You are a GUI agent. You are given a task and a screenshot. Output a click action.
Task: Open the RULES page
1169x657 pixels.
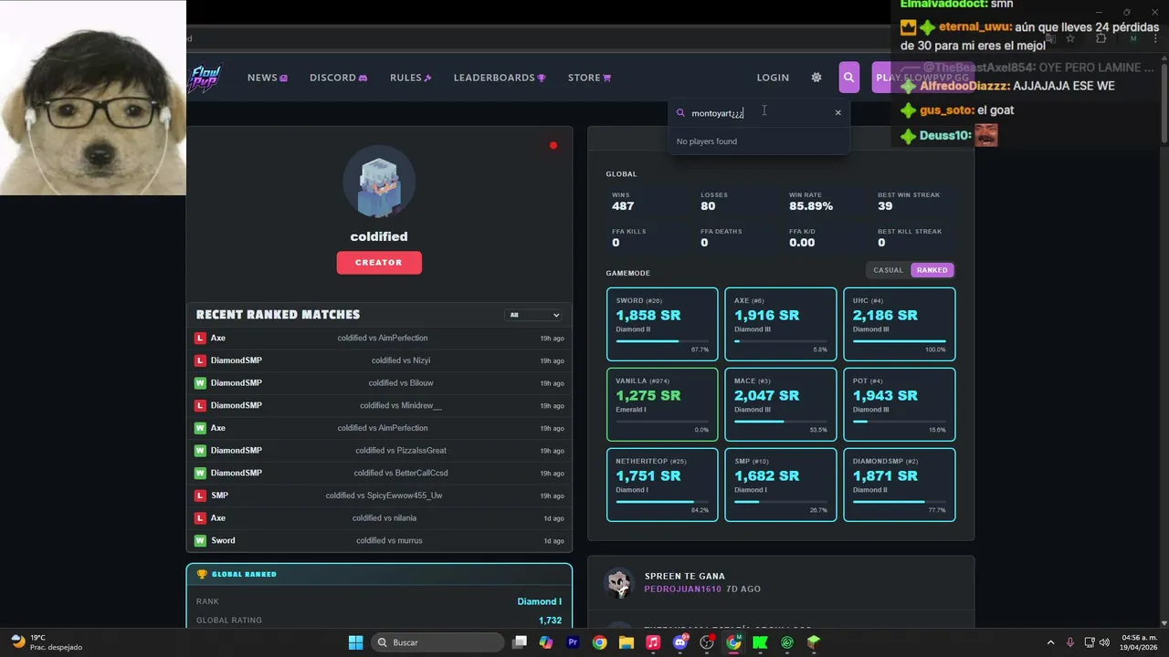pos(410,78)
